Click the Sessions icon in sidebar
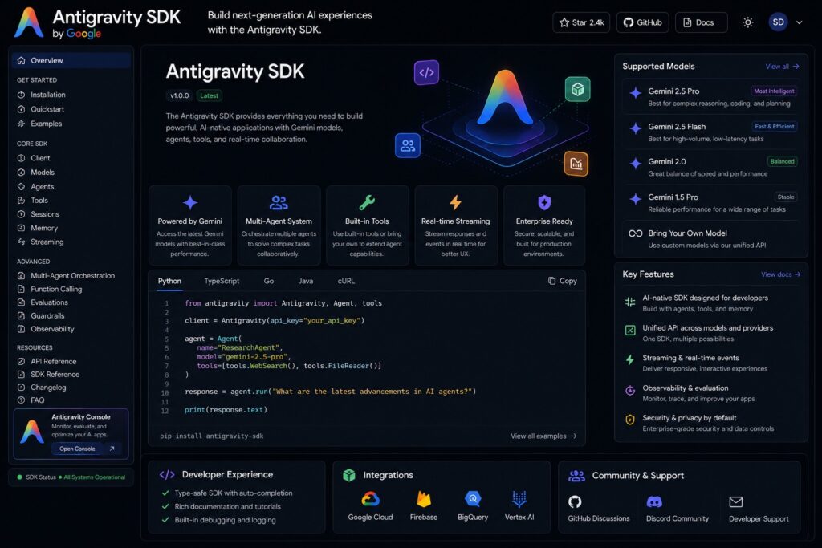 21,214
